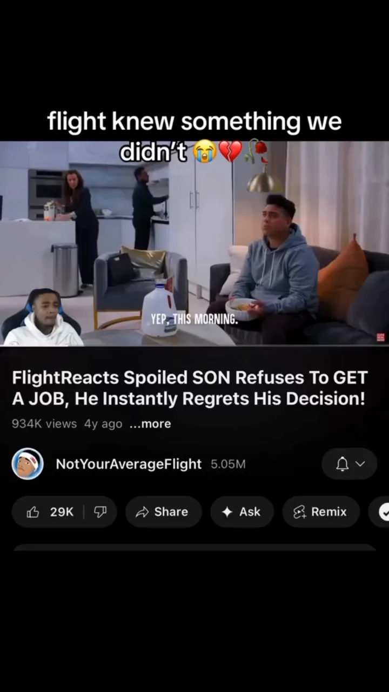Tap the 934K views text
This screenshot has width=389, height=692.
(x=44, y=424)
